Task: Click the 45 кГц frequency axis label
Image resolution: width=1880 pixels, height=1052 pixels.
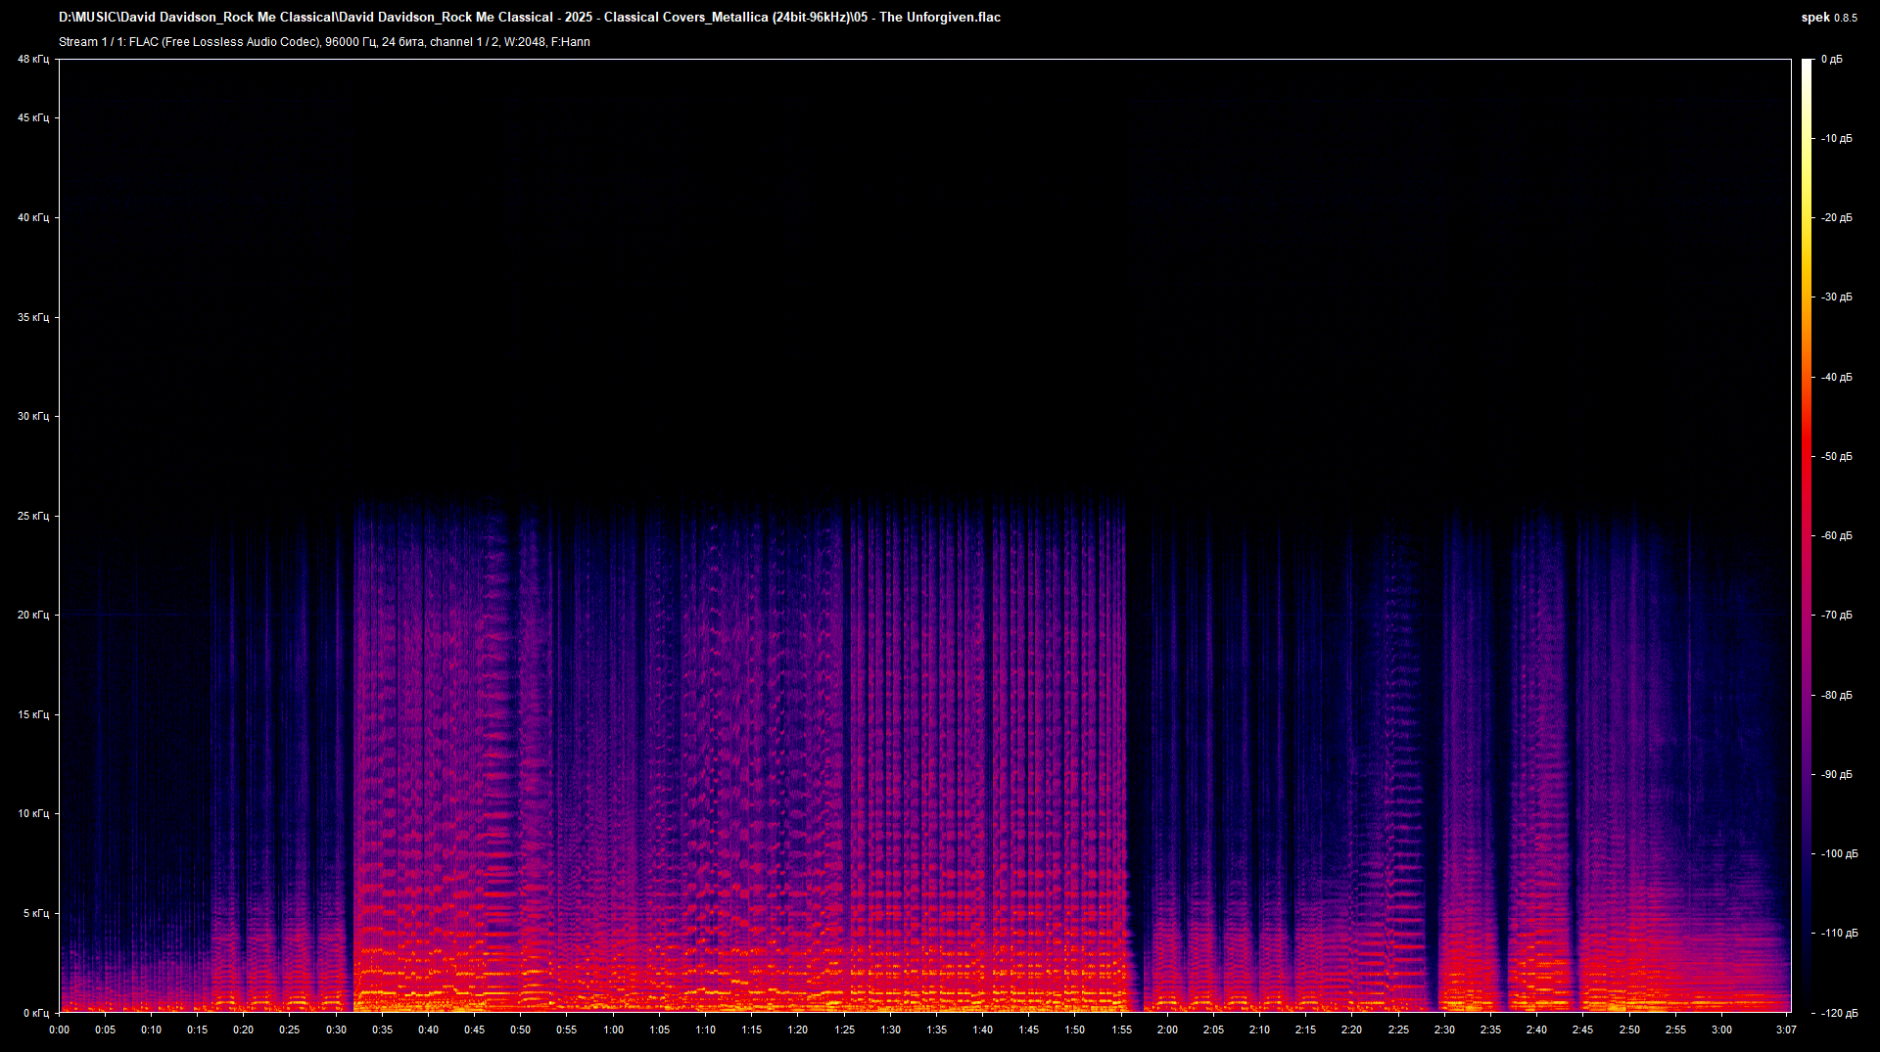Action: 33,118
